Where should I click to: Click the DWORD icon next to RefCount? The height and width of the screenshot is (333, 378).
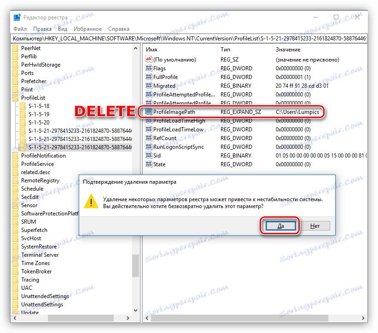click(x=149, y=138)
